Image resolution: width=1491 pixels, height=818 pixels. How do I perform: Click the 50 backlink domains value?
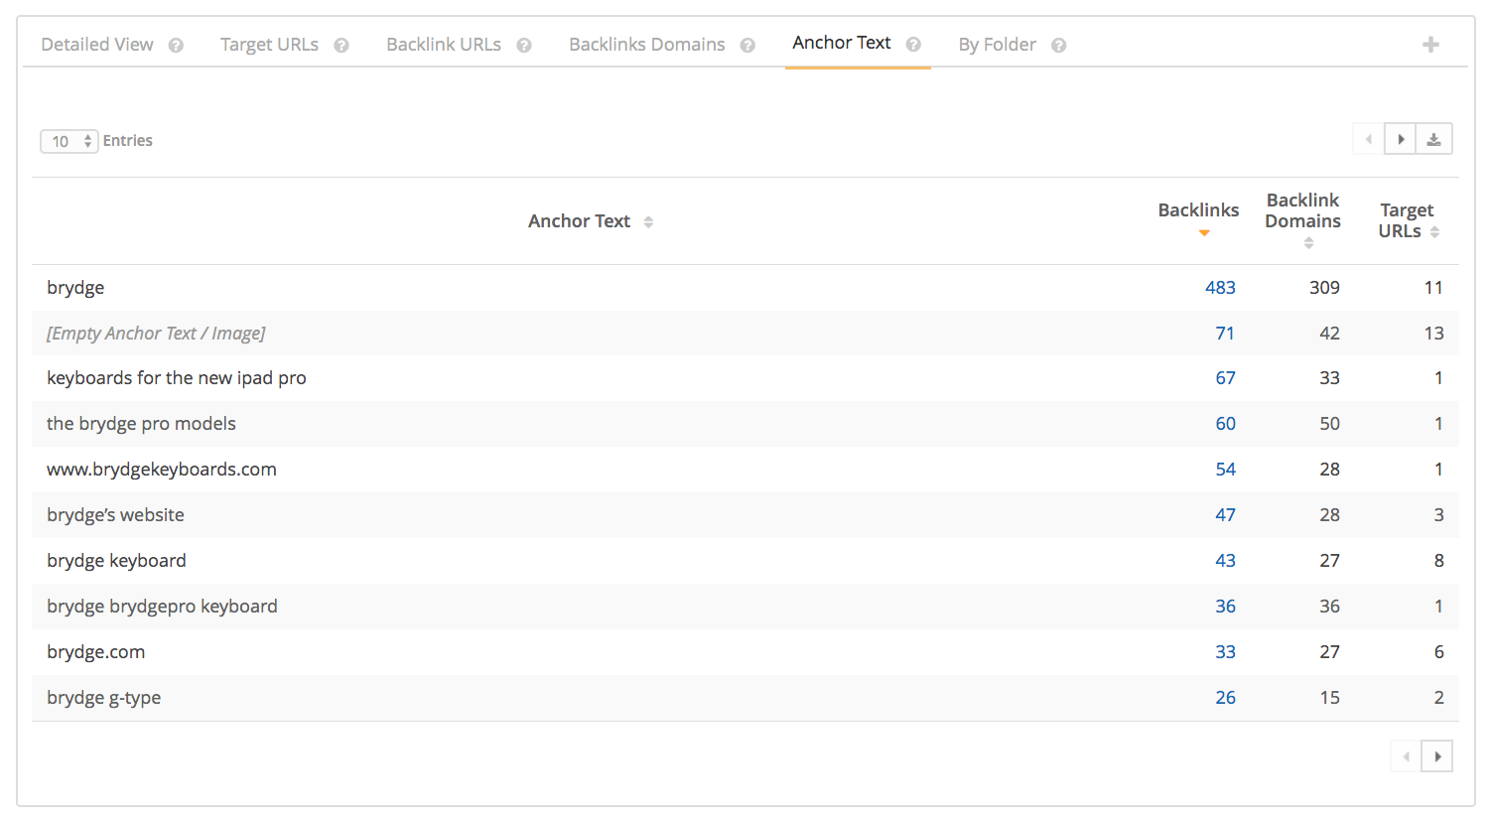click(1329, 424)
